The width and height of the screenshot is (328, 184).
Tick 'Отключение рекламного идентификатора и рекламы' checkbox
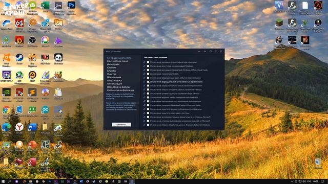pyautogui.click(x=148, y=62)
